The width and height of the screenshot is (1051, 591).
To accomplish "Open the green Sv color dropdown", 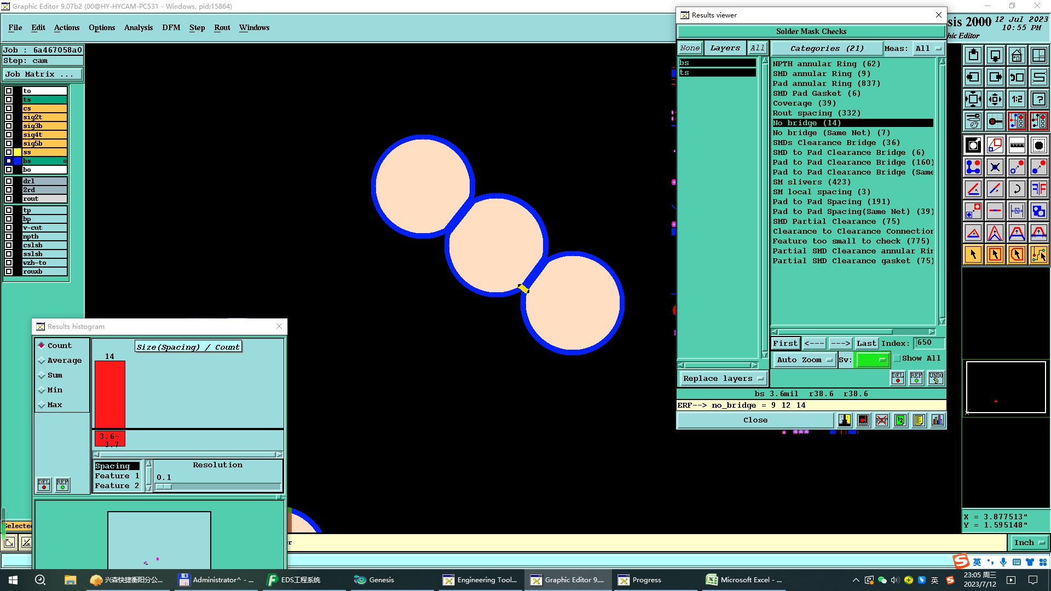I will point(873,360).
